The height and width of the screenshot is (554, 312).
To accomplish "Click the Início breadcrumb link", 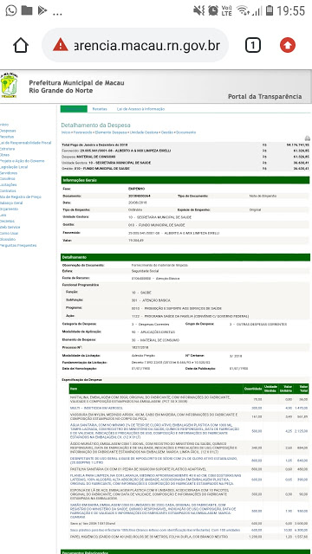I will 66,132.
